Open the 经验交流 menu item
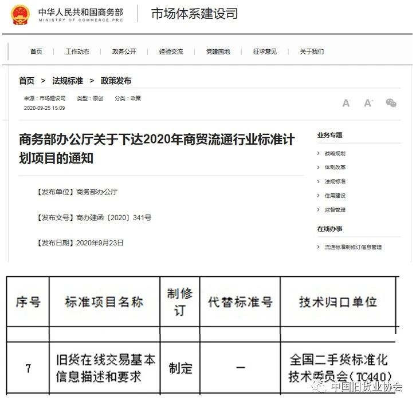Image resolution: width=416 pixels, height=405 pixels. [171, 51]
